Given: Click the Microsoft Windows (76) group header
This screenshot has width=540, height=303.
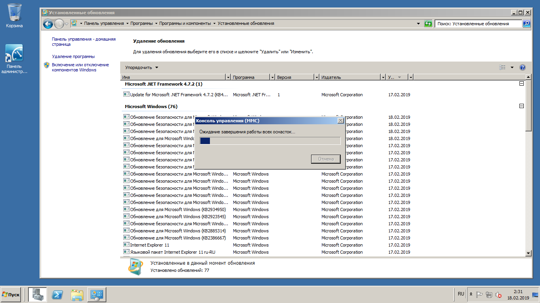Looking at the screenshot, I should pos(151,107).
